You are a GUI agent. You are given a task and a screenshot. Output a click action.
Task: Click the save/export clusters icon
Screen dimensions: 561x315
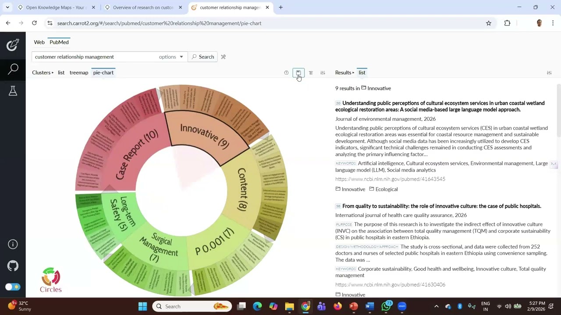click(298, 73)
